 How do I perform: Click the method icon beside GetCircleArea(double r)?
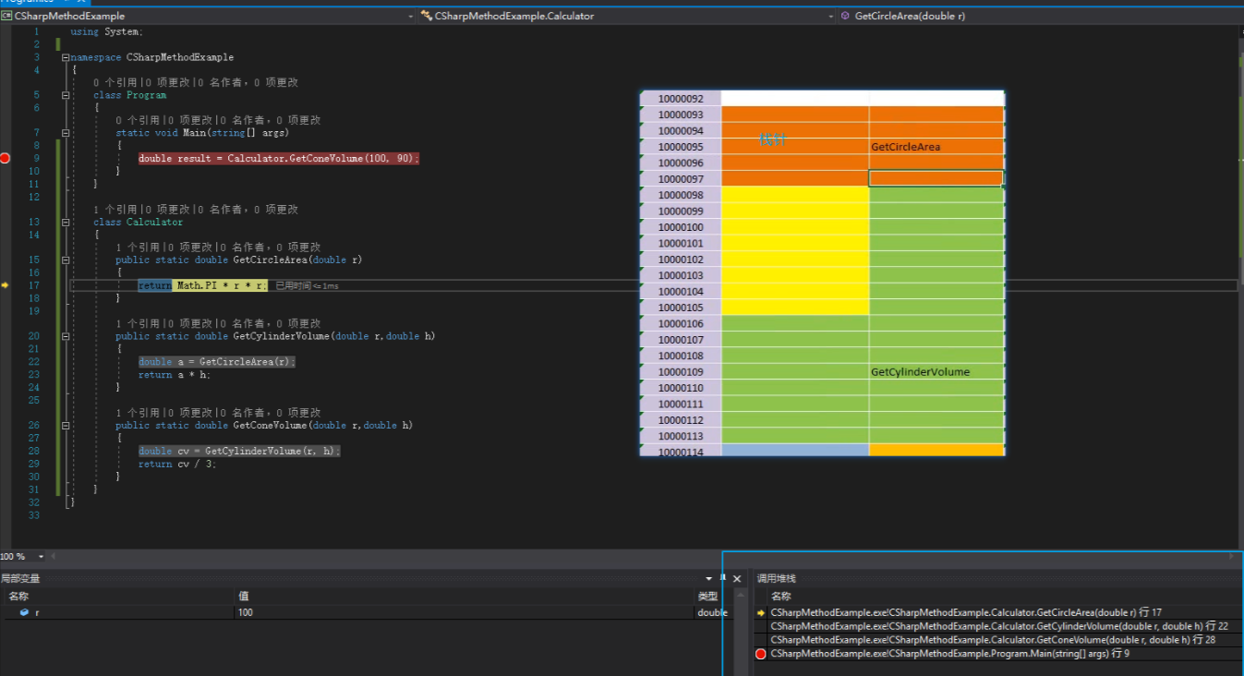845,16
